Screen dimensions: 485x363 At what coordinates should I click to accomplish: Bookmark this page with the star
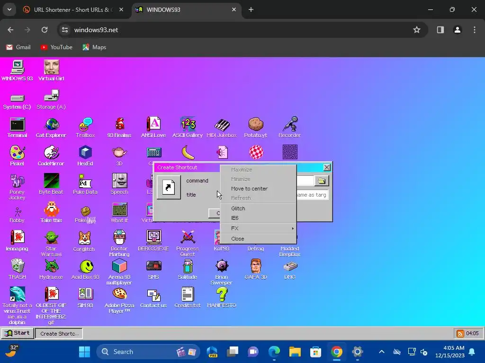[x=417, y=30]
